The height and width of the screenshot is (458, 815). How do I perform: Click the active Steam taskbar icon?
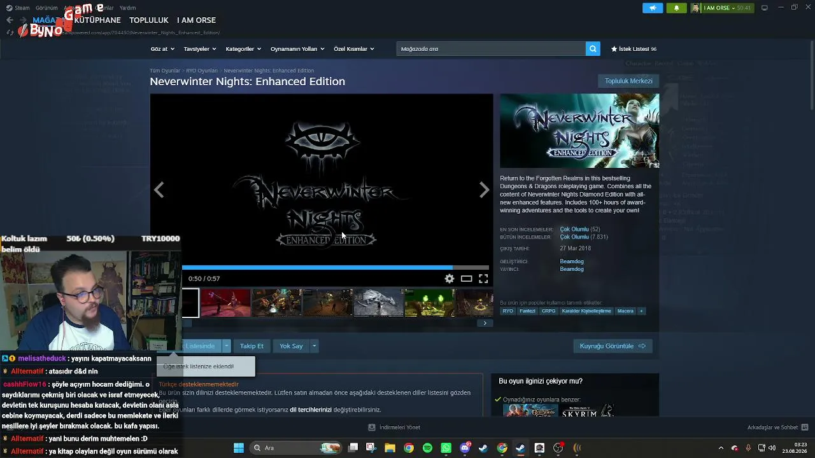(521, 448)
